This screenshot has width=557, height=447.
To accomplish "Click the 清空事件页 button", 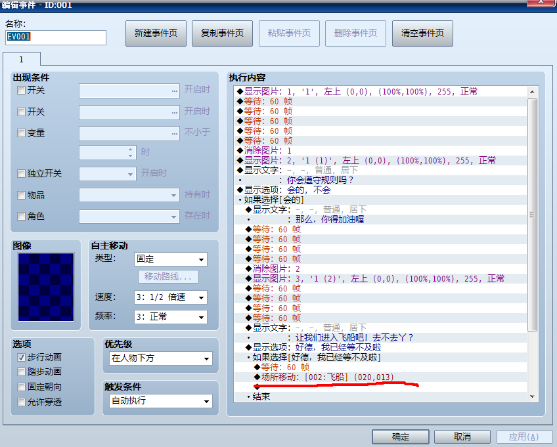I will tap(422, 33).
